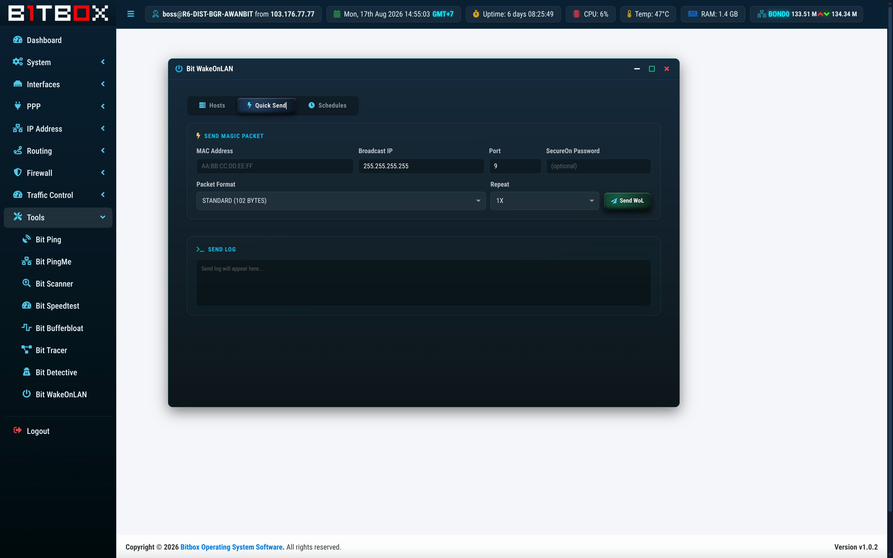Expand the System menu chevron
The width and height of the screenshot is (893, 558).
[103, 62]
